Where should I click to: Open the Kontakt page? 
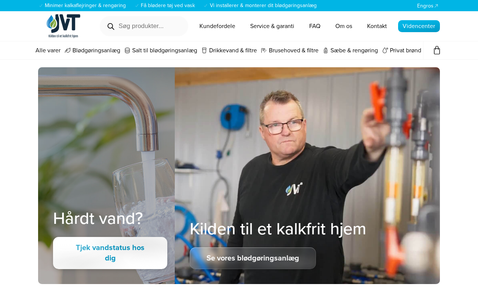(377, 26)
